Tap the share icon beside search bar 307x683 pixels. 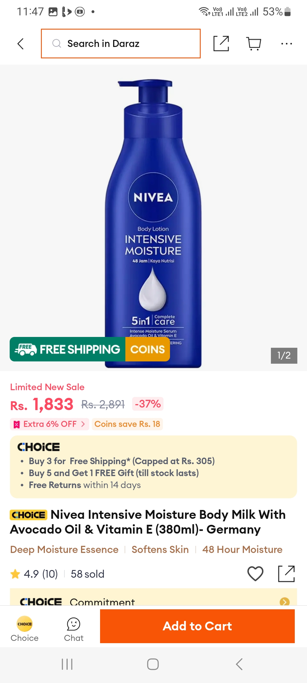point(221,44)
